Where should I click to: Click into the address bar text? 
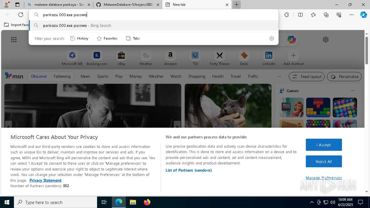(153, 15)
